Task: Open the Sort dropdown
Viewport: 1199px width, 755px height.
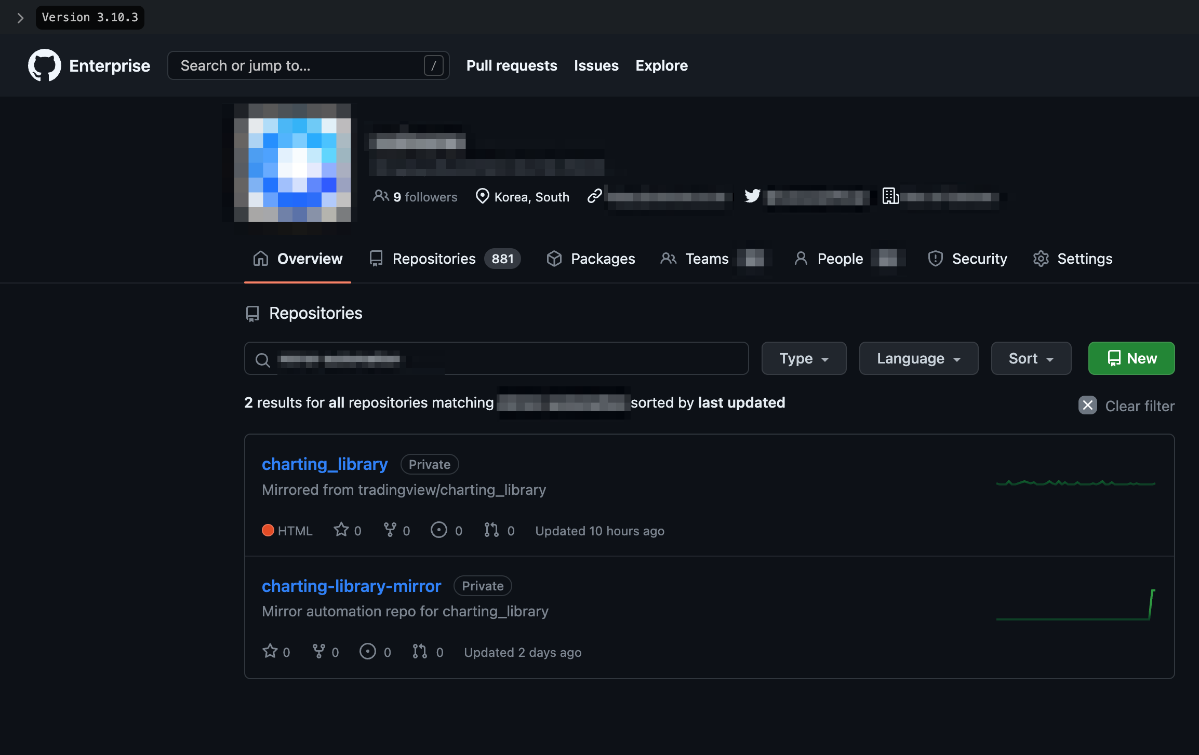Action: (x=1031, y=358)
